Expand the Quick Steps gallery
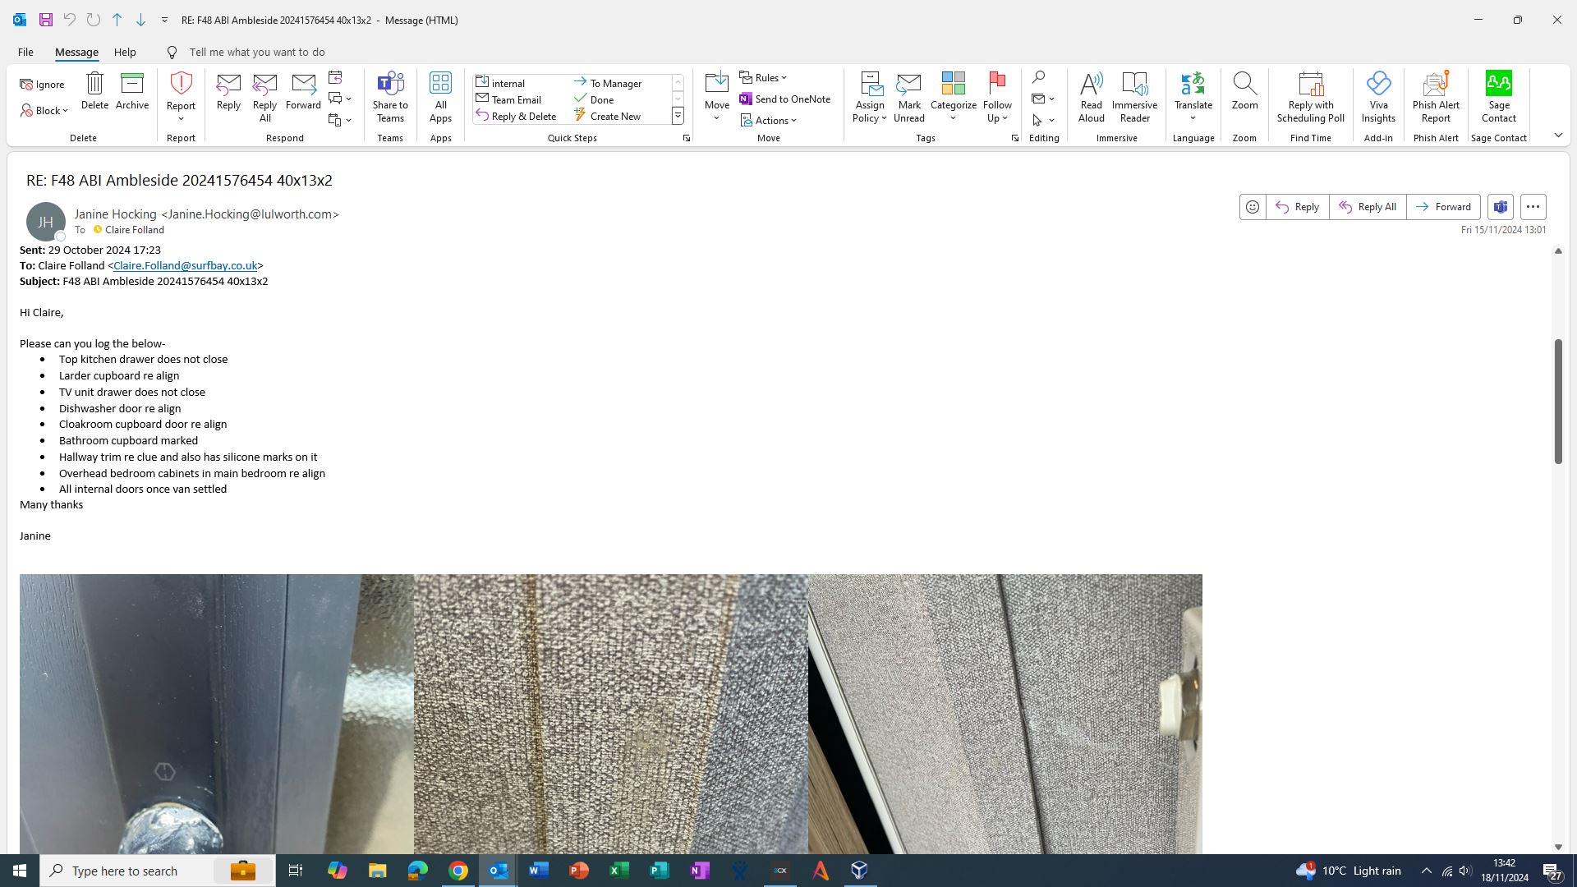The image size is (1577, 887). [678, 117]
